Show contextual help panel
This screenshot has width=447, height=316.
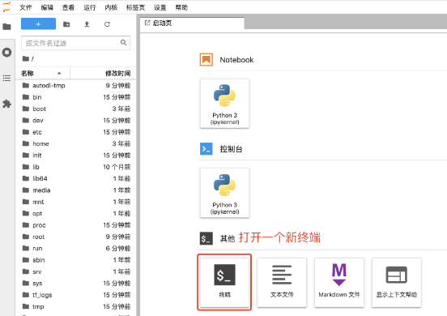tap(397, 282)
